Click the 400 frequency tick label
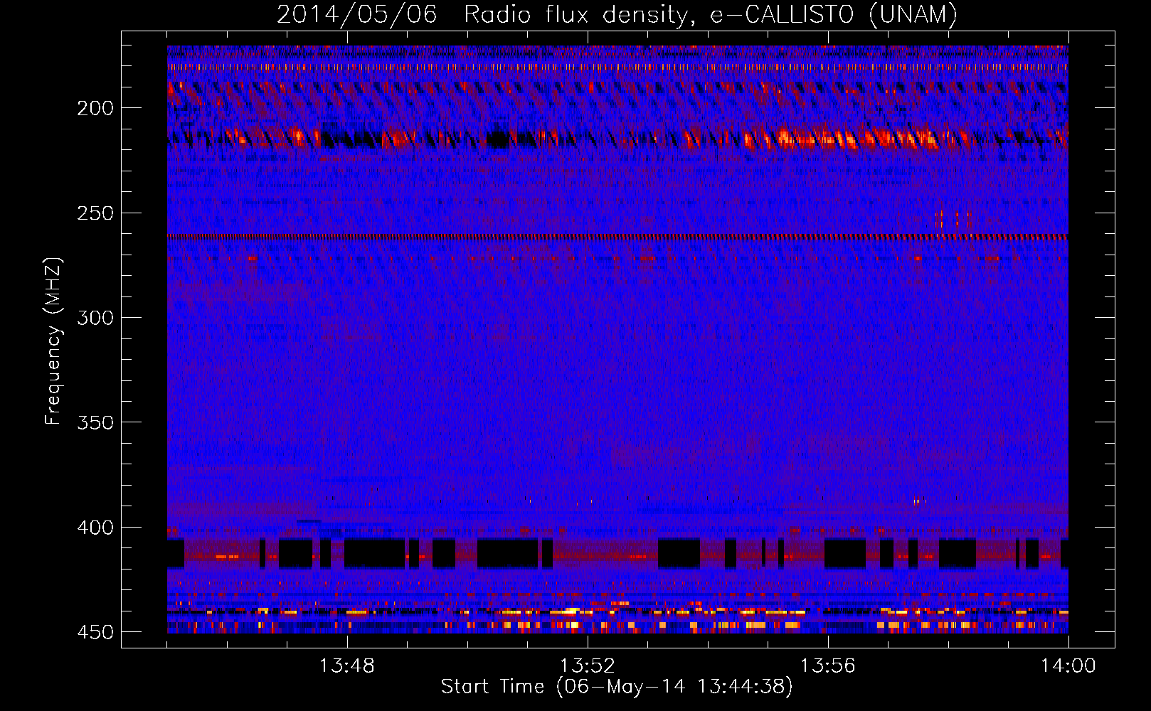The height and width of the screenshot is (711, 1151). (95, 528)
